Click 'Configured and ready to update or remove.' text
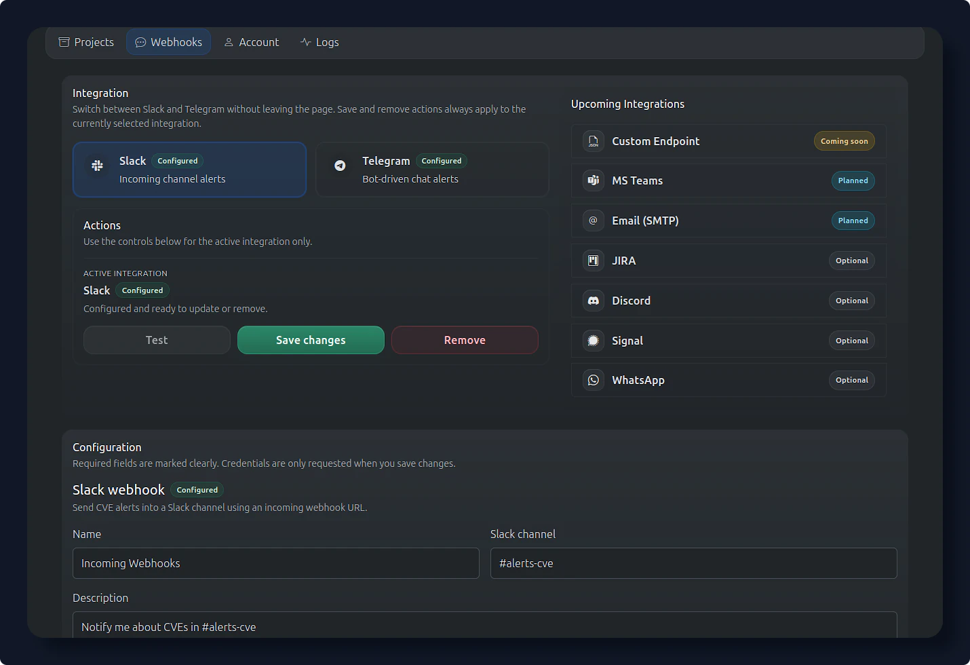 click(x=176, y=309)
